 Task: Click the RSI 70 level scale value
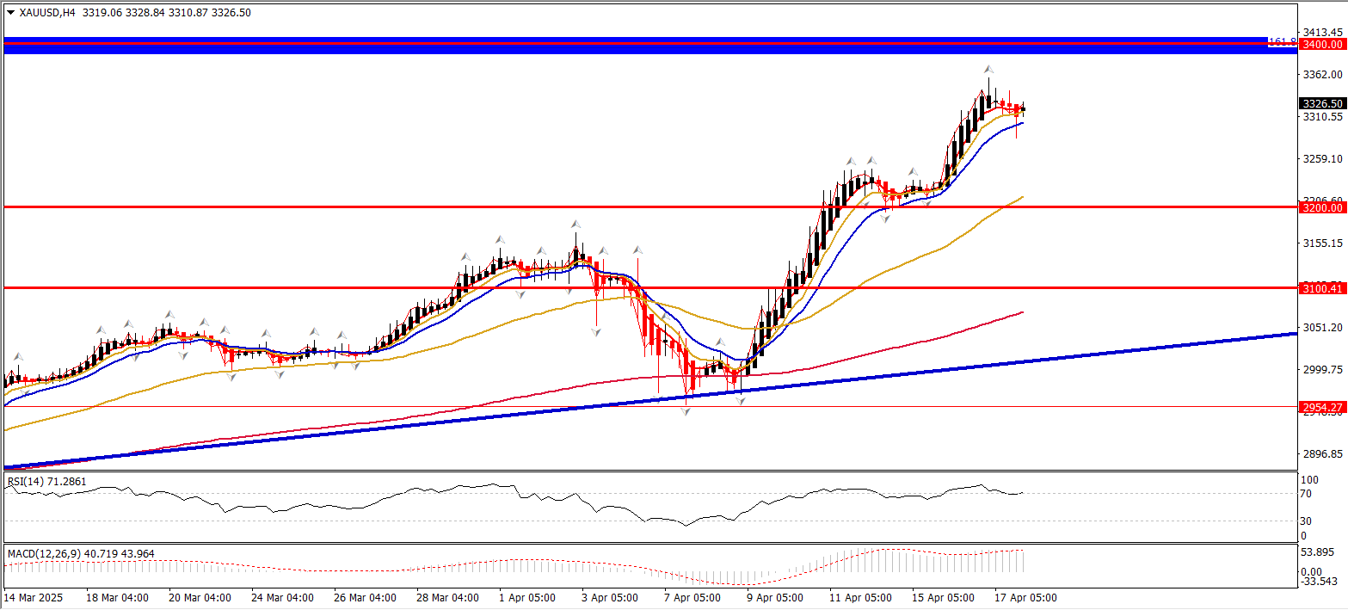pos(1305,493)
